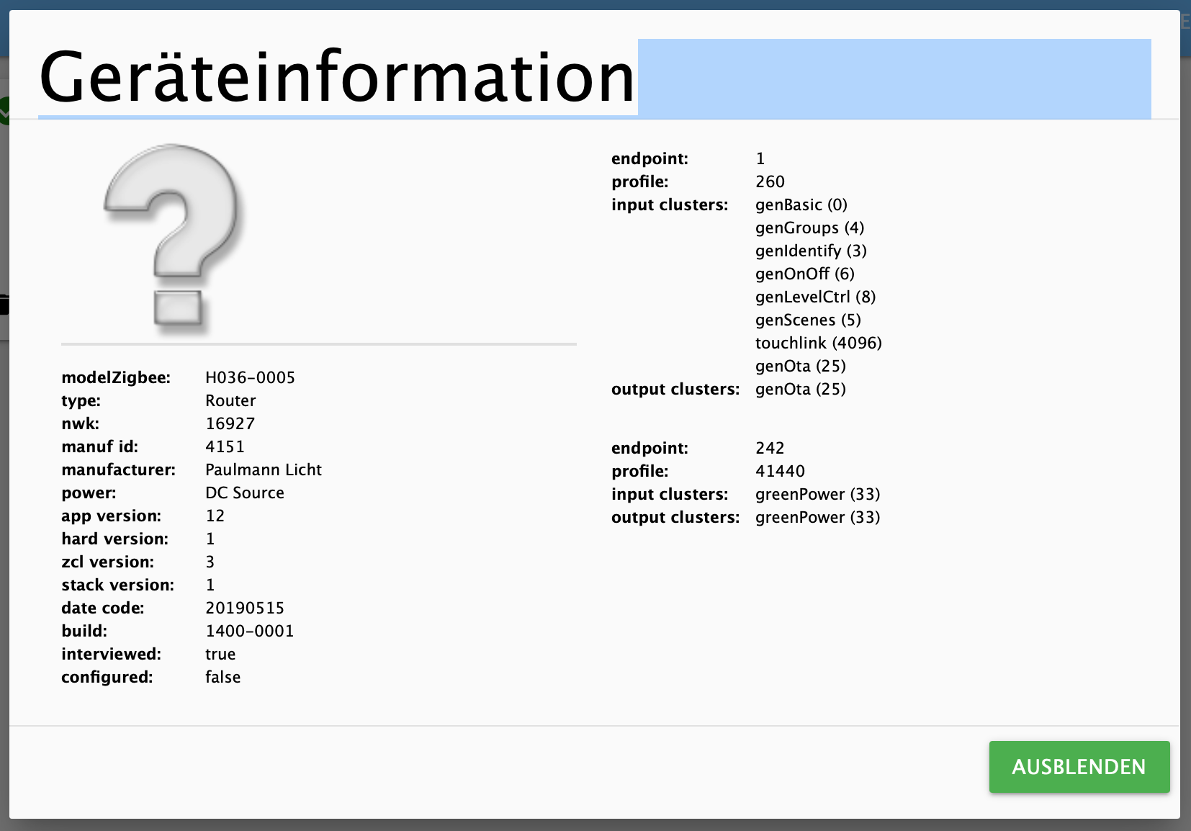Click the genBasic (0) cluster entry
This screenshot has height=831, width=1191.
801,205
